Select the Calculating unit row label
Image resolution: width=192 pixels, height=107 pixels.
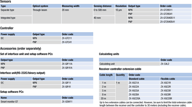pyautogui.click(x=107, y=64)
